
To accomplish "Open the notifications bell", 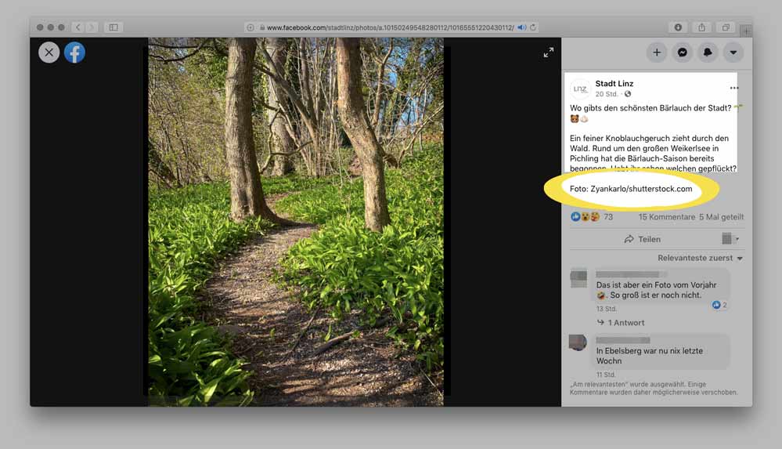I will [708, 53].
